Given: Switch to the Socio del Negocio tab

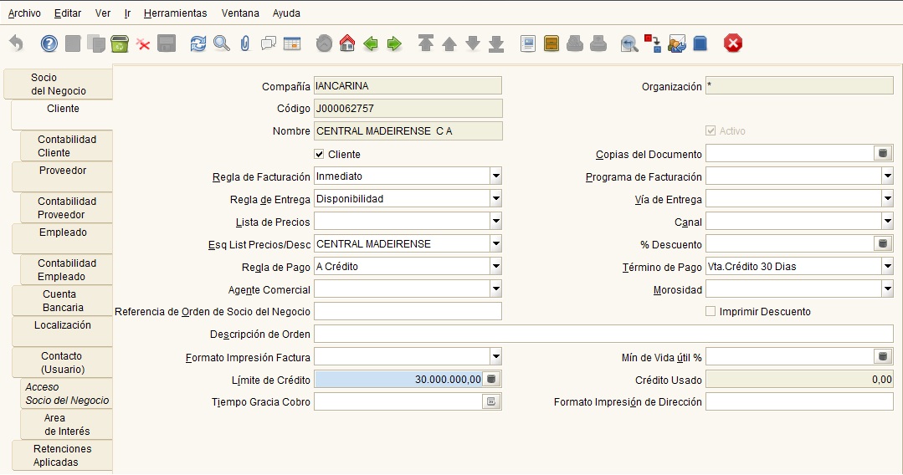Looking at the screenshot, I should 59,84.
